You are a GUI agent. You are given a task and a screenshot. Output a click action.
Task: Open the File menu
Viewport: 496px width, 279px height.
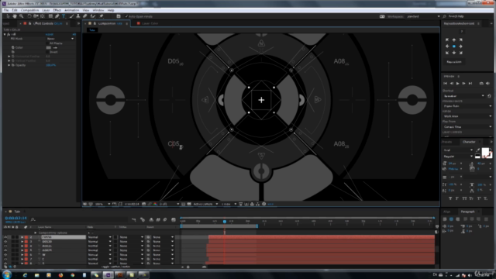pyautogui.click(x=6, y=10)
